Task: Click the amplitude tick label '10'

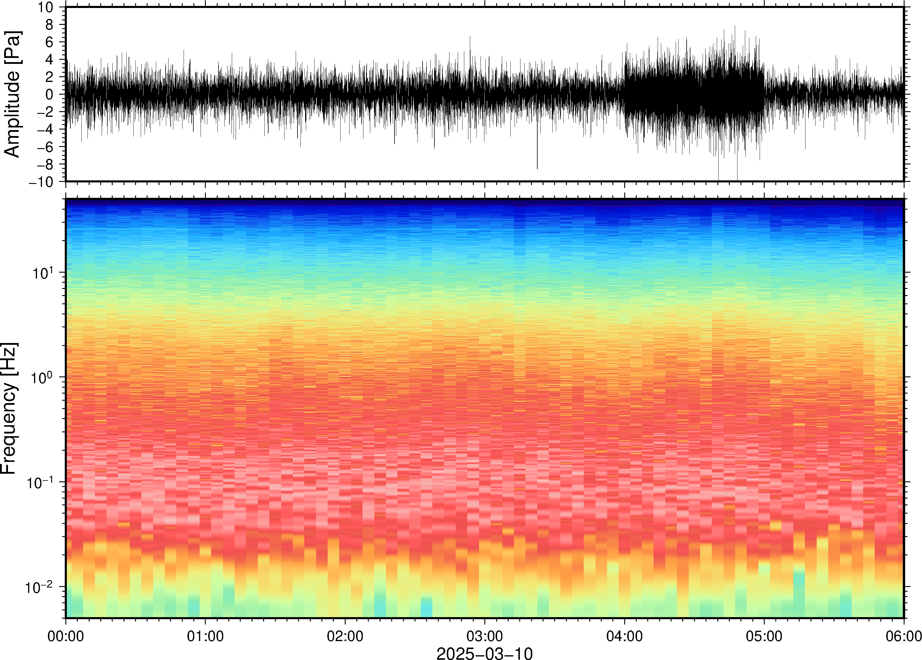Action: pyautogui.click(x=46, y=7)
